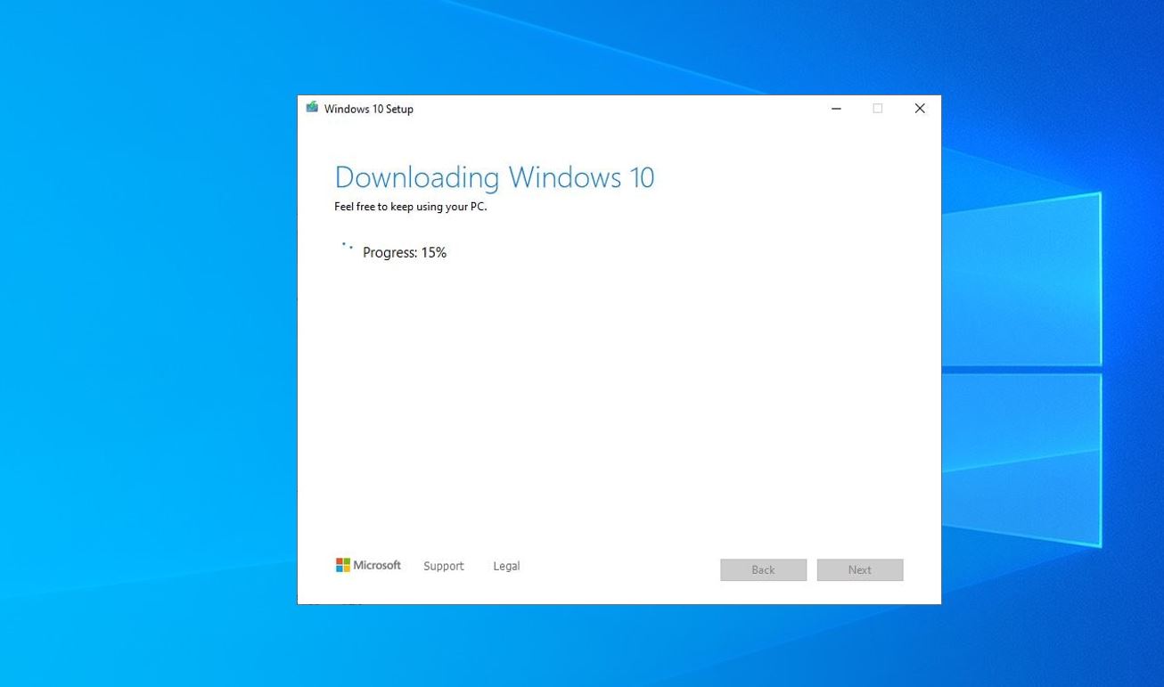Open the Support link
The height and width of the screenshot is (687, 1164).
[444, 566]
